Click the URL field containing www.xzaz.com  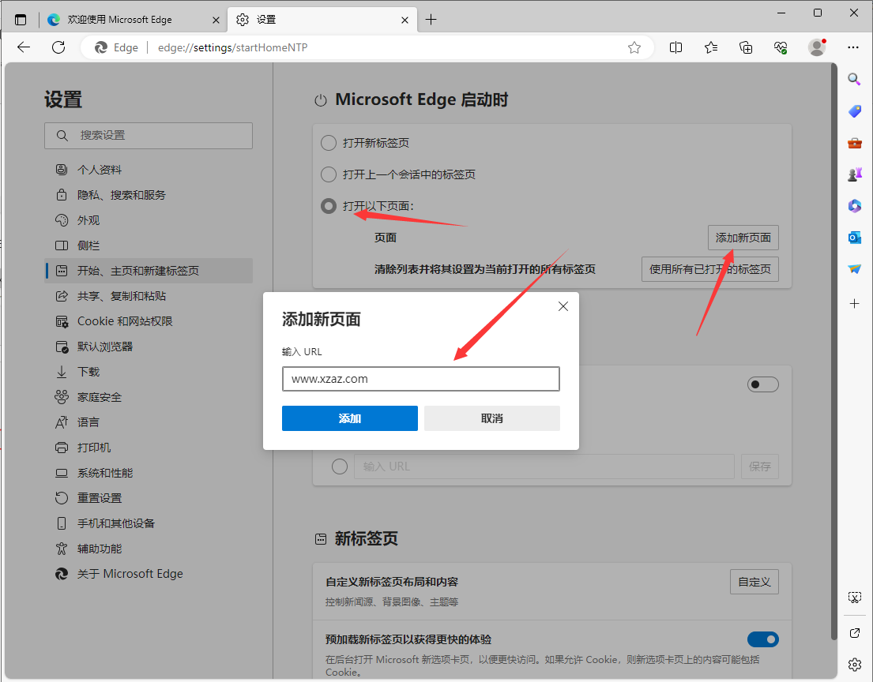pyautogui.click(x=421, y=379)
